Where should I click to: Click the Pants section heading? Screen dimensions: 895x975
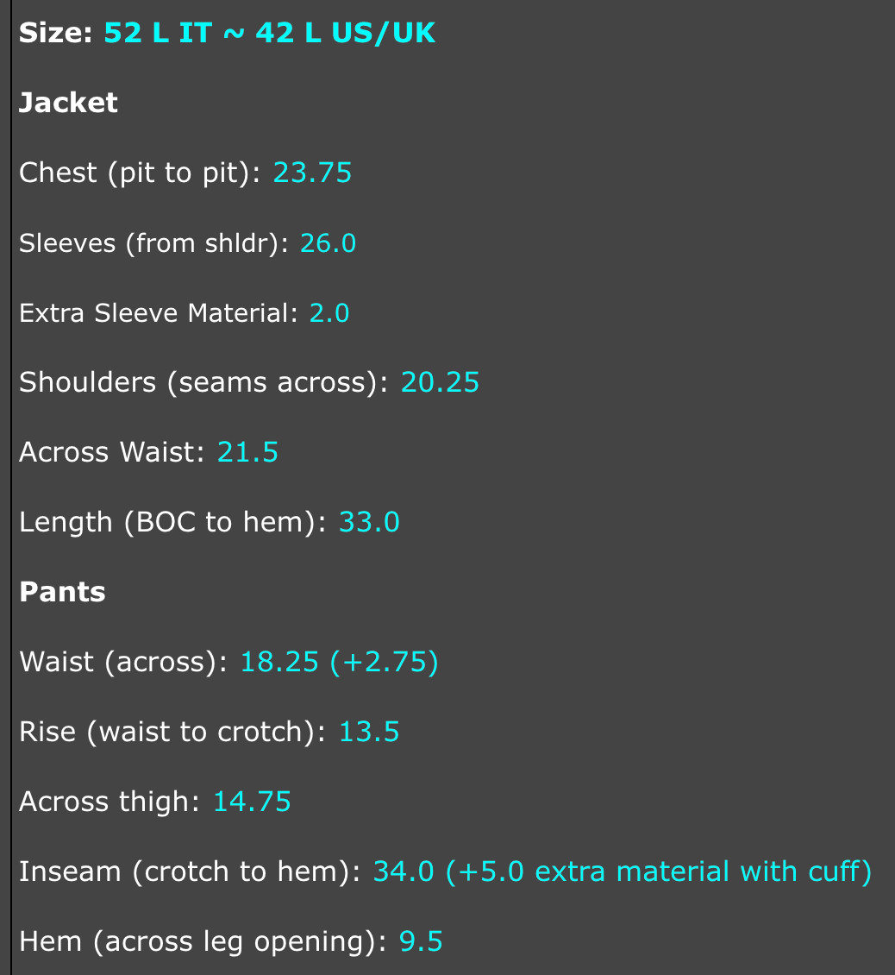point(62,592)
